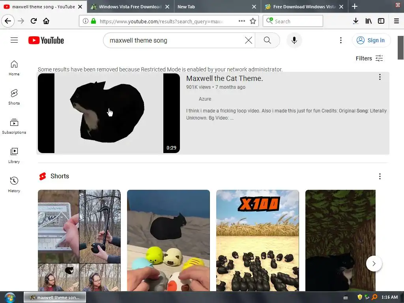Click the taskbar clock showing 1:16 AM
The image size is (404, 303).
point(389,297)
